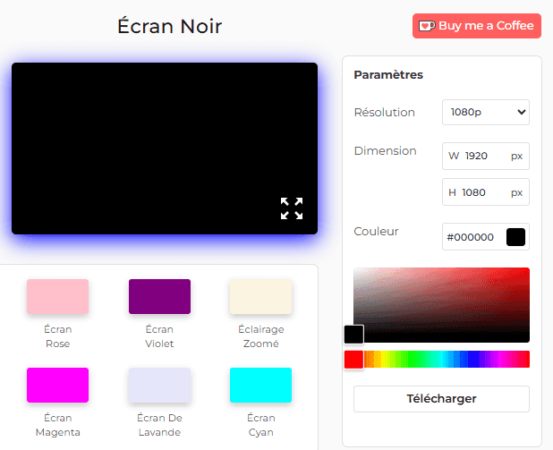Select the Écran Magenta thumbnail
553x450 pixels.
[58, 385]
